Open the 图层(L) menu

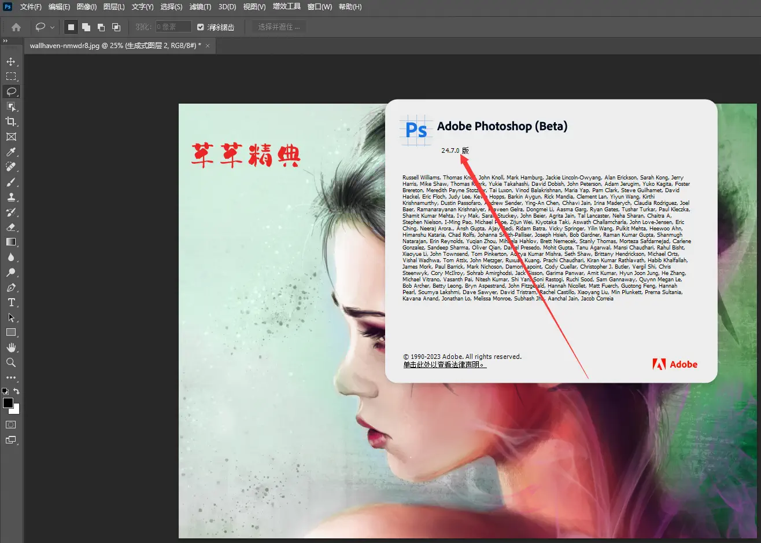114,7
